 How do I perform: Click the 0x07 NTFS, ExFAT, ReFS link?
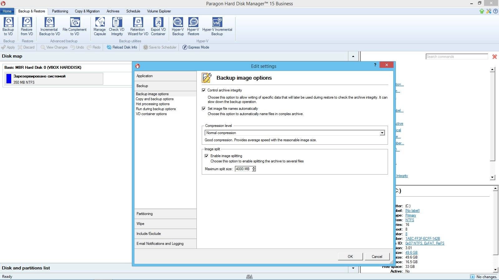(x=425, y=243)
